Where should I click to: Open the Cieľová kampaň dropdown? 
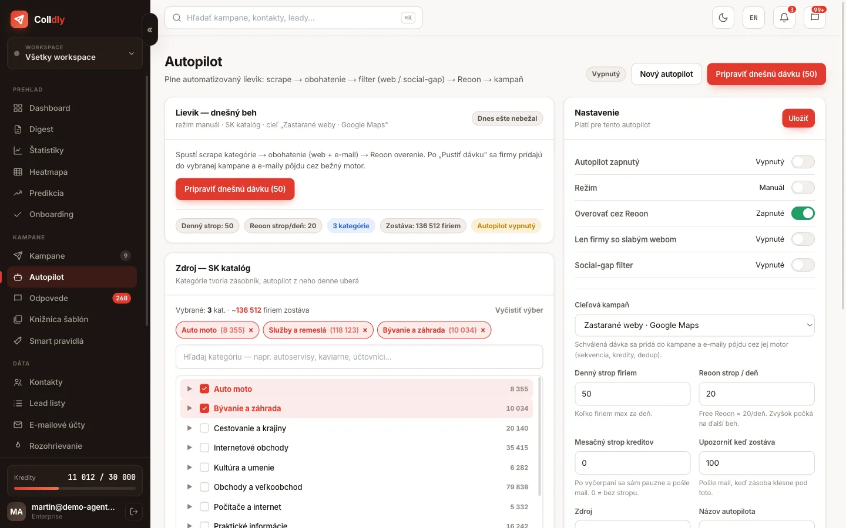(694, 325)
